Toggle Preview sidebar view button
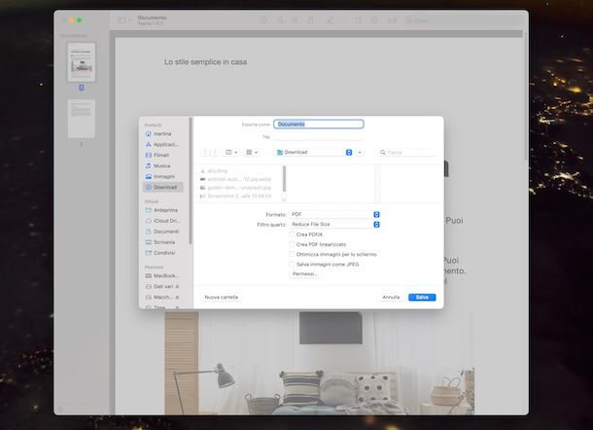This screenshot has width=593, height=430. [122, 20]
